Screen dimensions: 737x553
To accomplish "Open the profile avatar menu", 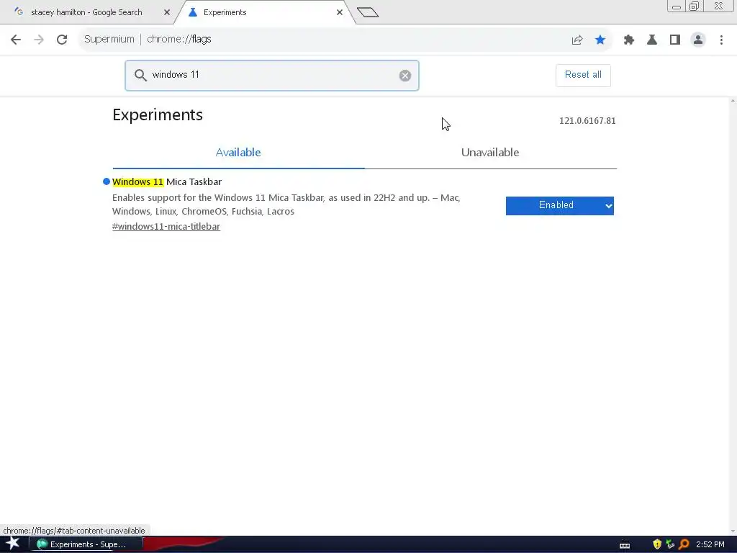I will [x=698, y=40].
